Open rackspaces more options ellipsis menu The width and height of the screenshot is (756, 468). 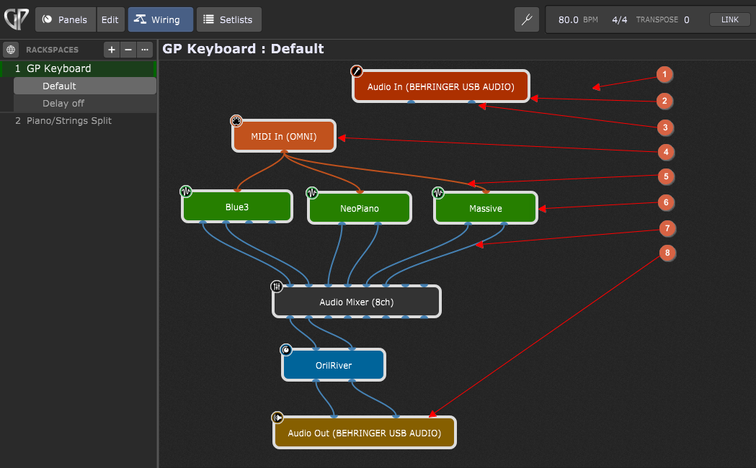pos(145,50)
